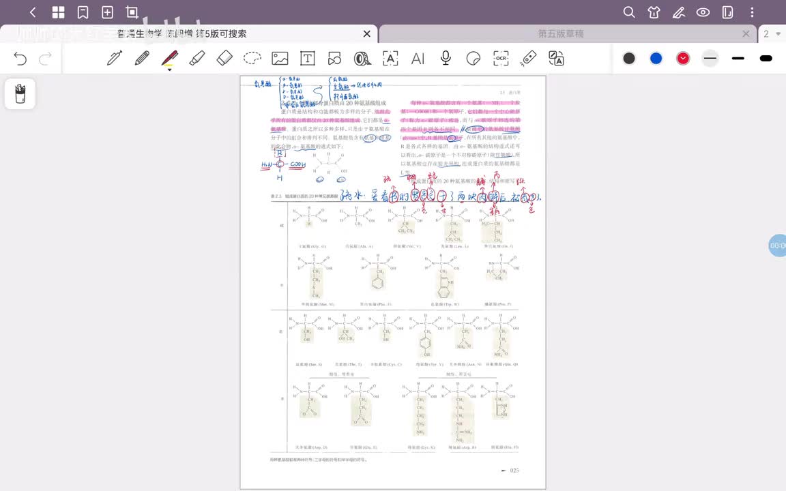Select the fountain pen tool
Image resolution: width=786 pixels, height=491 pixels.
tap(115, 58)
